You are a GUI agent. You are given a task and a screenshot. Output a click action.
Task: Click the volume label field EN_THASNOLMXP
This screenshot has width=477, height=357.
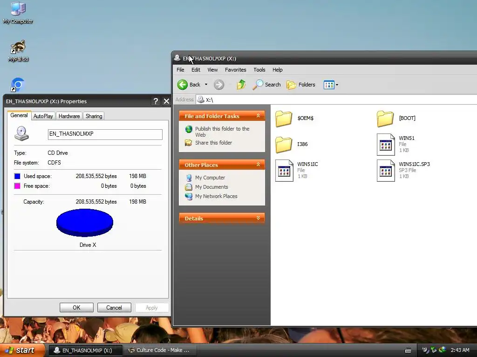105,134
